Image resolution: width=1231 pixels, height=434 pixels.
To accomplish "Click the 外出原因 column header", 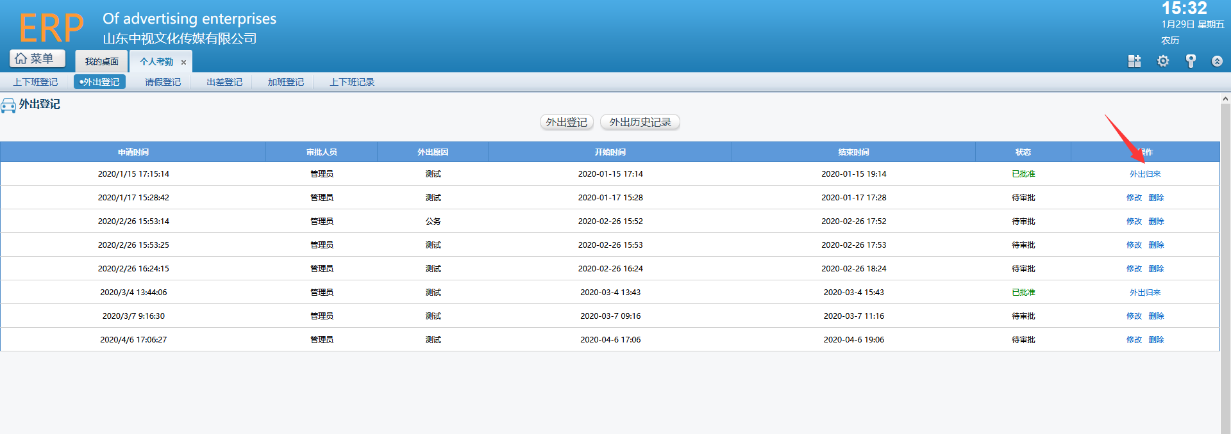I will (433, 152).
